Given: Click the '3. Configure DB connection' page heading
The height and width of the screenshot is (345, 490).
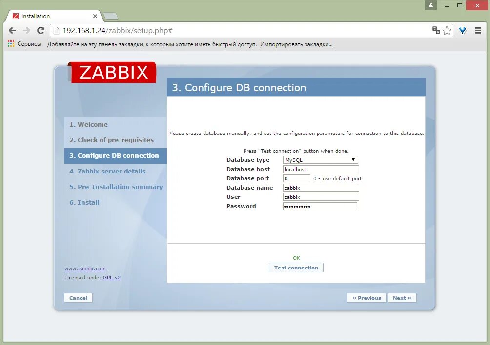Looking at the screenshot, I should pos(239,88).
